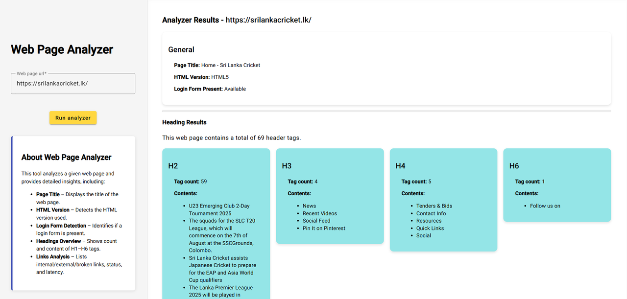Select Tag count 59 in H2 card

pos(190,182)
